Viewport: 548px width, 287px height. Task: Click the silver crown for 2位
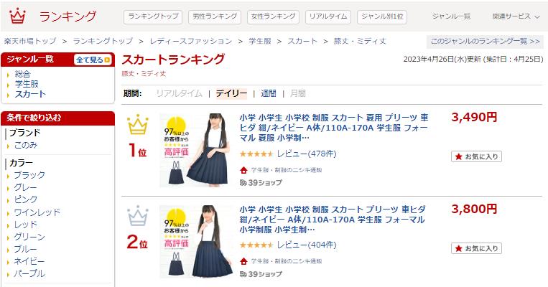(138, 216)
